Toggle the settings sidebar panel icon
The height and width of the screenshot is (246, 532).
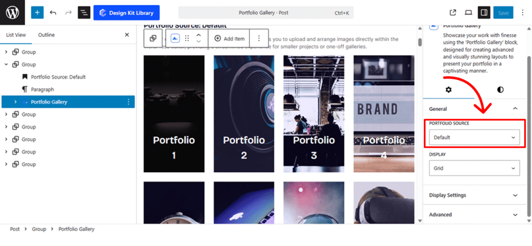(484, 12)
